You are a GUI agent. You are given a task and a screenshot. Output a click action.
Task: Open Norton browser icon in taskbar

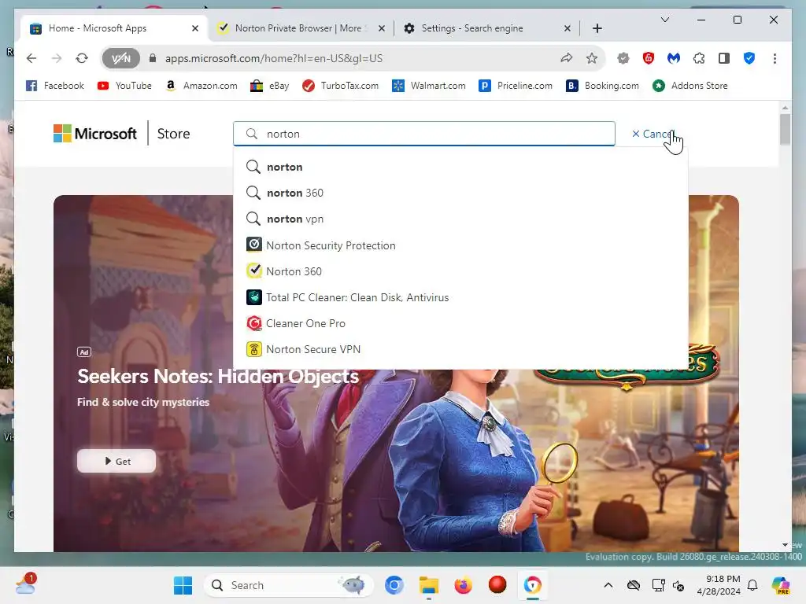(x=533, y=585)
